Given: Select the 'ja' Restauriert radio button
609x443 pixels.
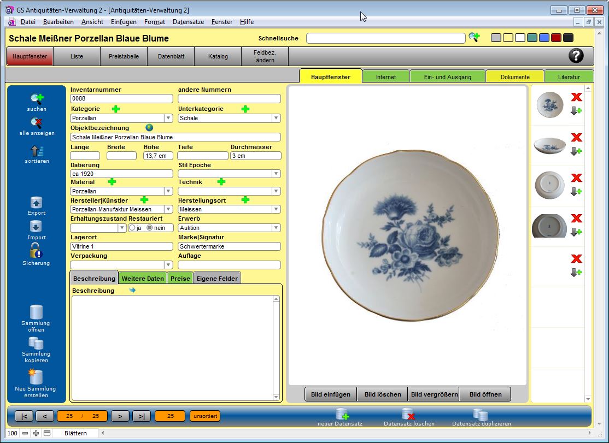Looking at the screenshot, I should [132, 228].
